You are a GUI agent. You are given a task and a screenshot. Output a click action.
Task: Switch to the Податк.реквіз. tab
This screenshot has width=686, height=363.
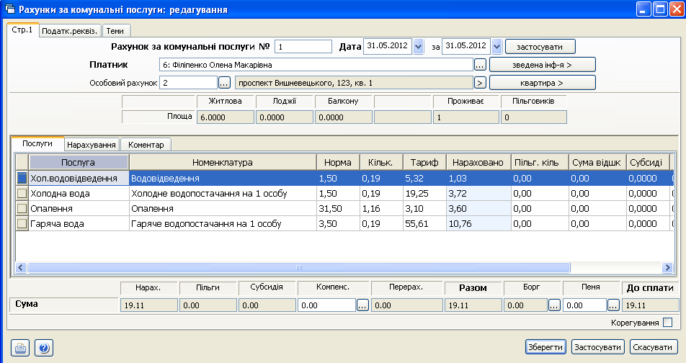[x=70, y=31]
